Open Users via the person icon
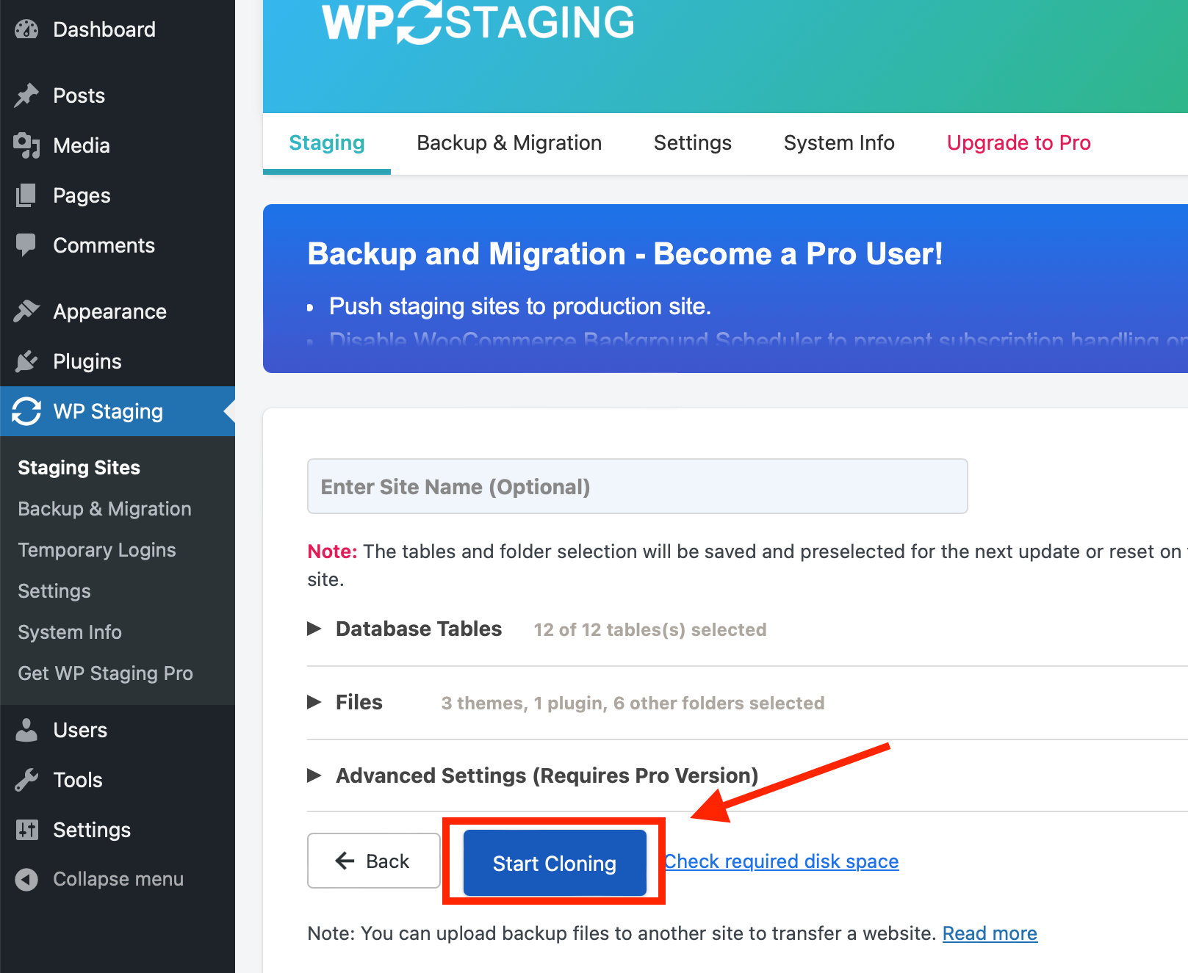The height and width of the screenshot is (973, 1188). click(x=26, y=729)
